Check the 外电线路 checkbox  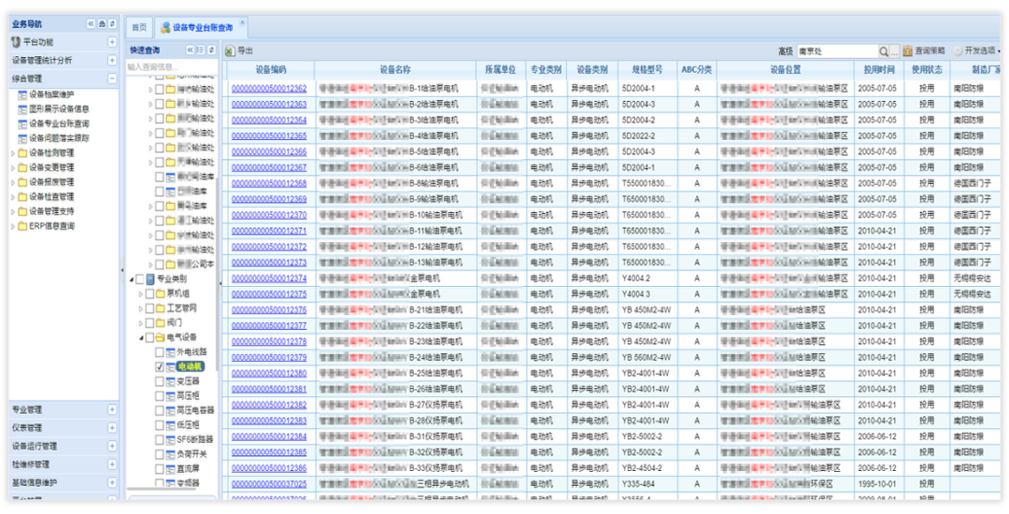160,352
